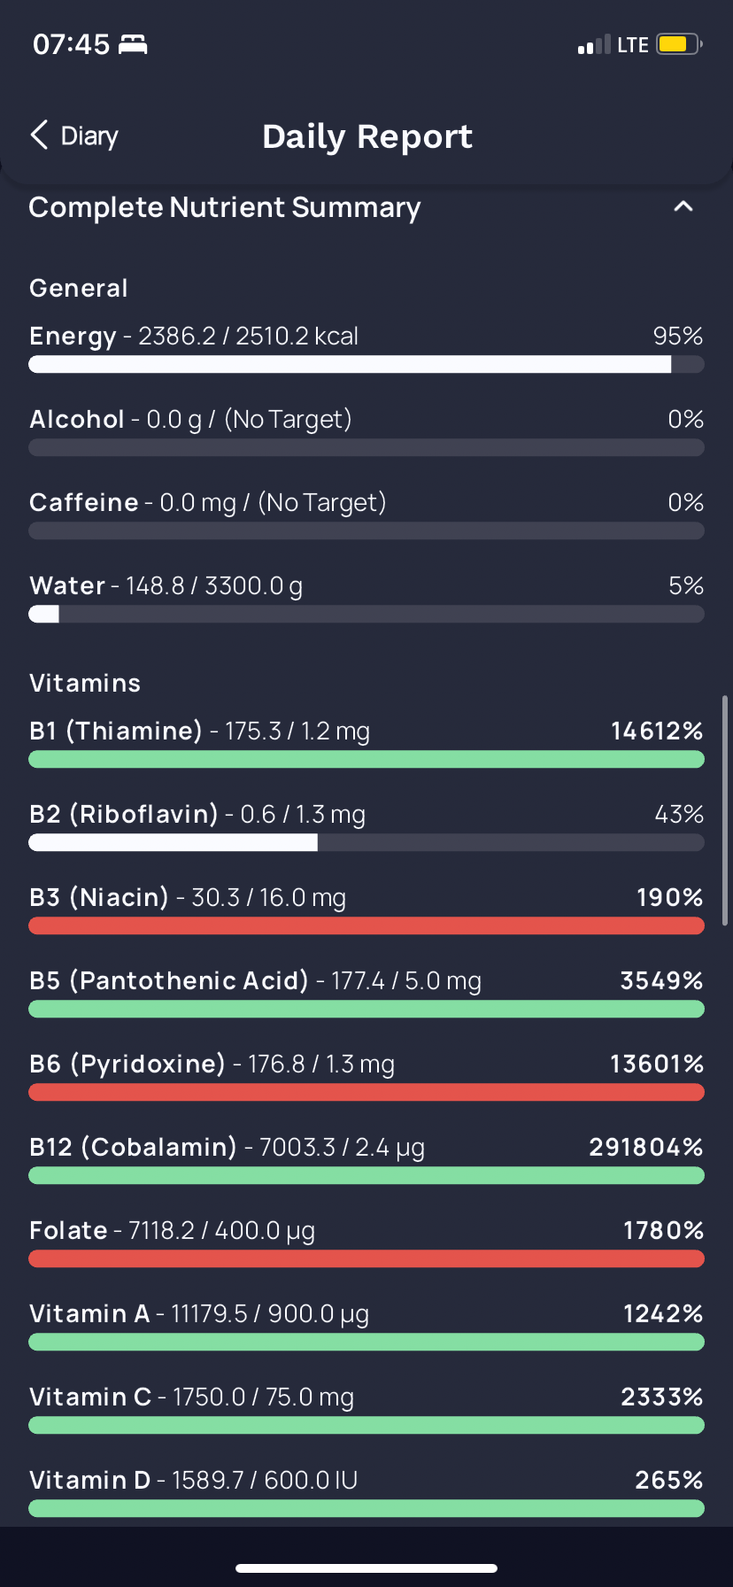Image resolution: width=733 pixels, height=1587 pixels.
Task: Tap the sleep focus bed icon
Action: point(133,44)
